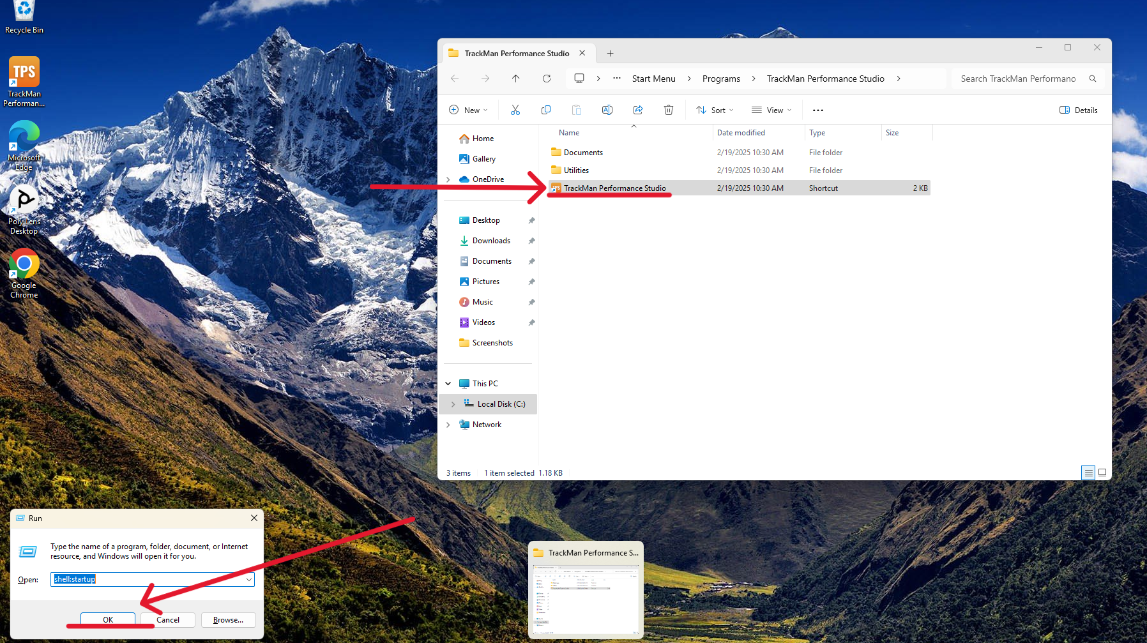Click the Share icon in the Explorer toolbar
1147x643 pixels.
click(x=638, y=110)
